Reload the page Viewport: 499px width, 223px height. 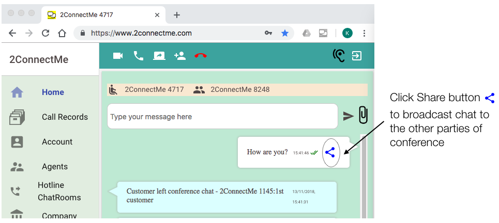[x=46, y=33]
